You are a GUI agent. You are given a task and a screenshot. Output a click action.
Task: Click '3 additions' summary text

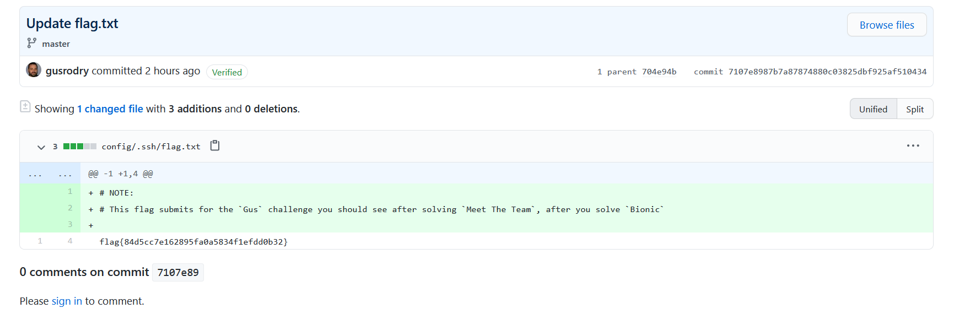point(195,109)
